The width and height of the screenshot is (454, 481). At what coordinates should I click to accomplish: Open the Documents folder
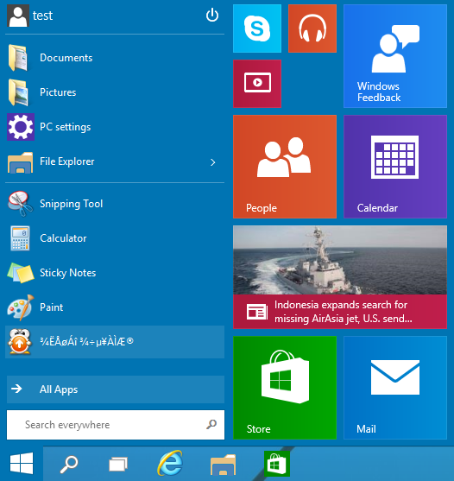click(115, 58)
